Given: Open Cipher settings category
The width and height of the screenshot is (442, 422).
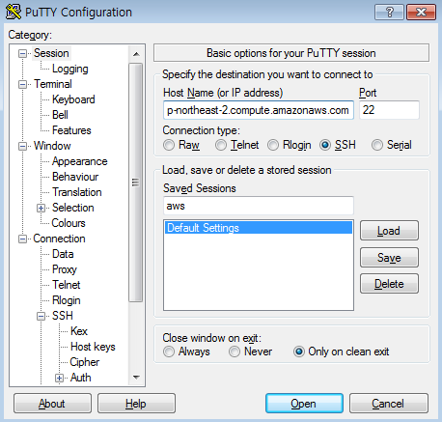Looking at the screenshot, I should pos(84,362).
